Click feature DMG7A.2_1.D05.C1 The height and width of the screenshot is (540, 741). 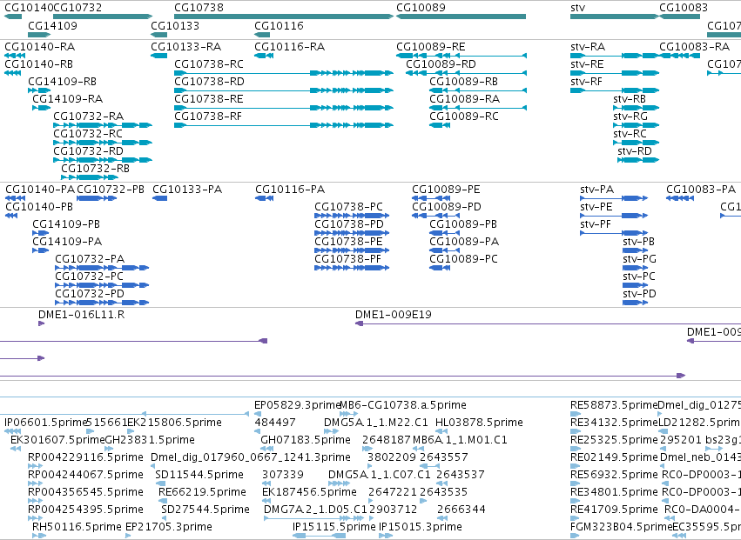pyautogui.click(x=315, y=510)
